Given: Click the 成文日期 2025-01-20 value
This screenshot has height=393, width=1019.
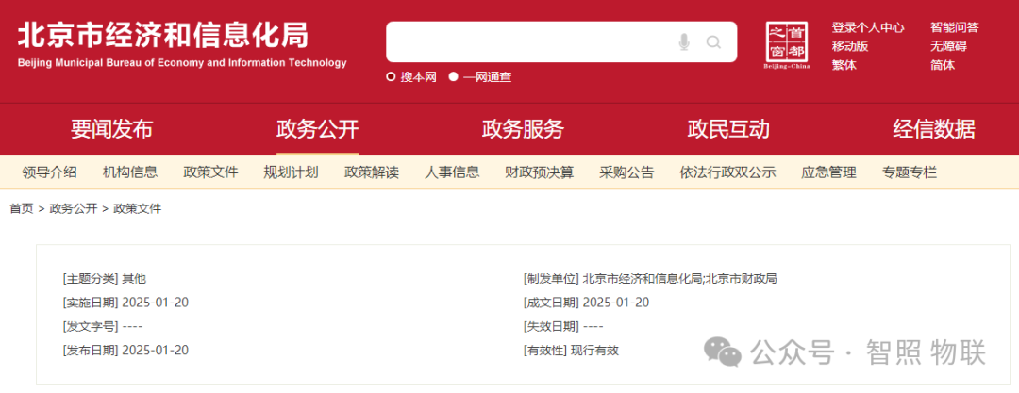Looking at the screenshot, I should (x=616, y=303).
